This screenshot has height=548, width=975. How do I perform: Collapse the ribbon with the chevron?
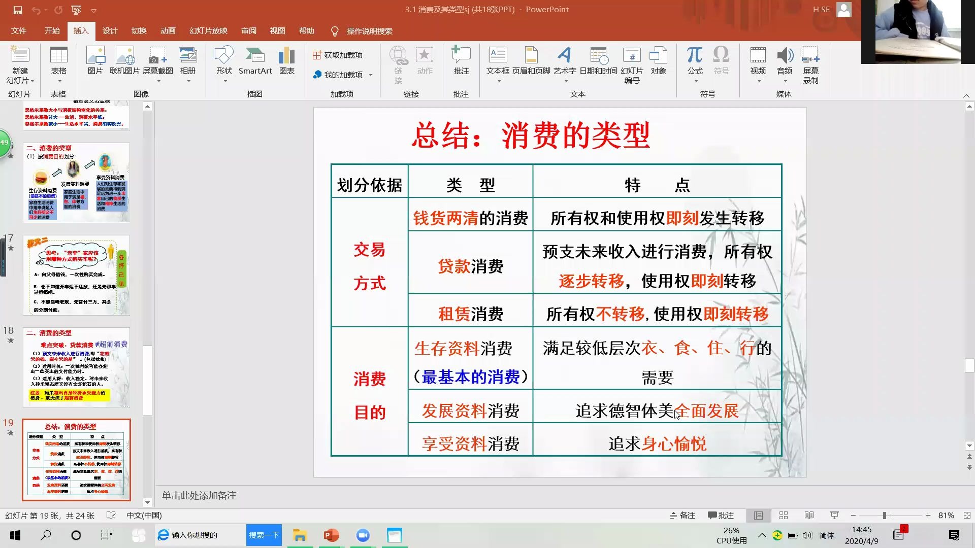966,95
